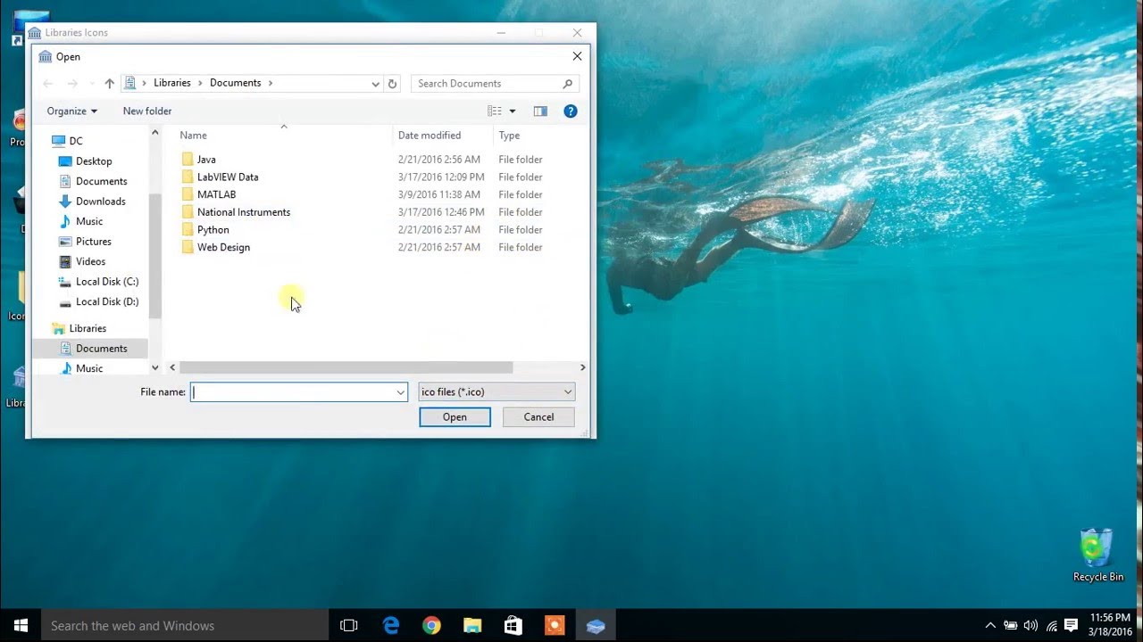This screenshot has height=642, width=1143.
Task: Open the file name history dropdown
Action: (x=400, y=391)
